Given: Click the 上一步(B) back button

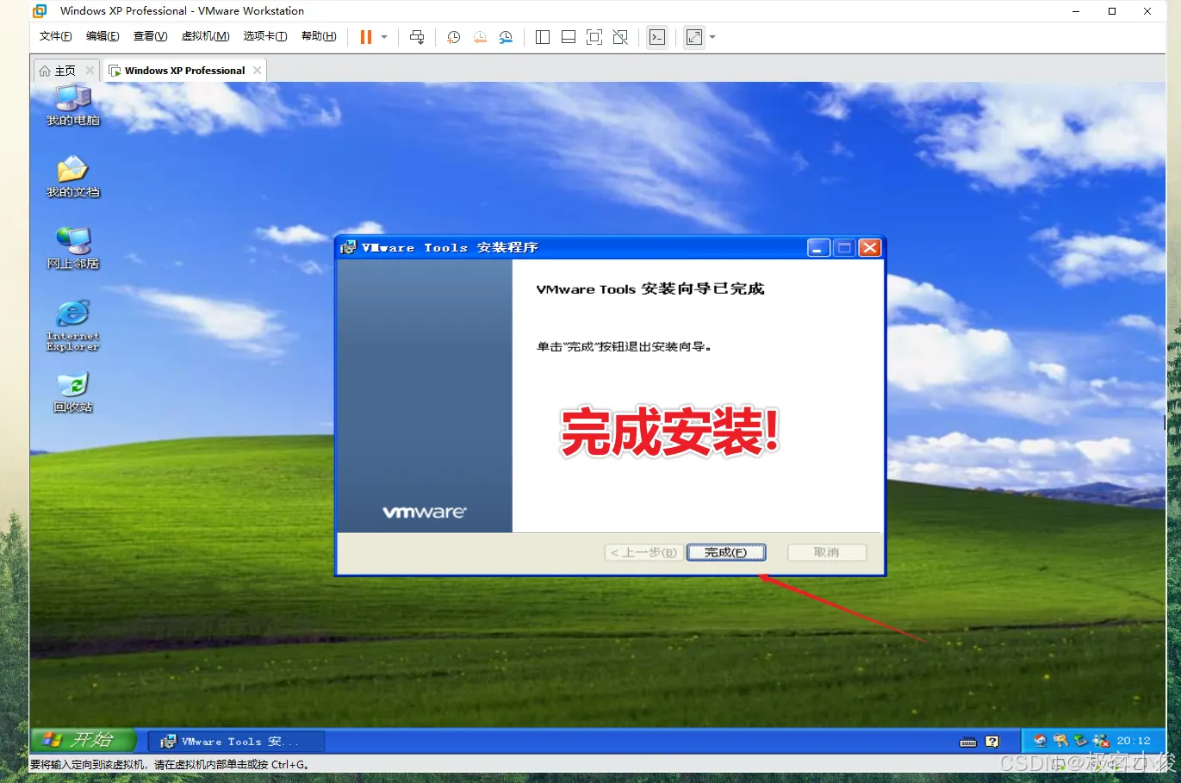Looking at the screenshot, I should pyautogui.click(x=643, y=552).
